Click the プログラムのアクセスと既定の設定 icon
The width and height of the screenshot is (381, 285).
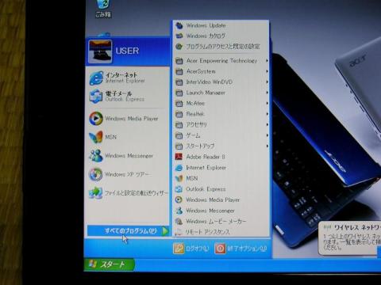(179, 47)
